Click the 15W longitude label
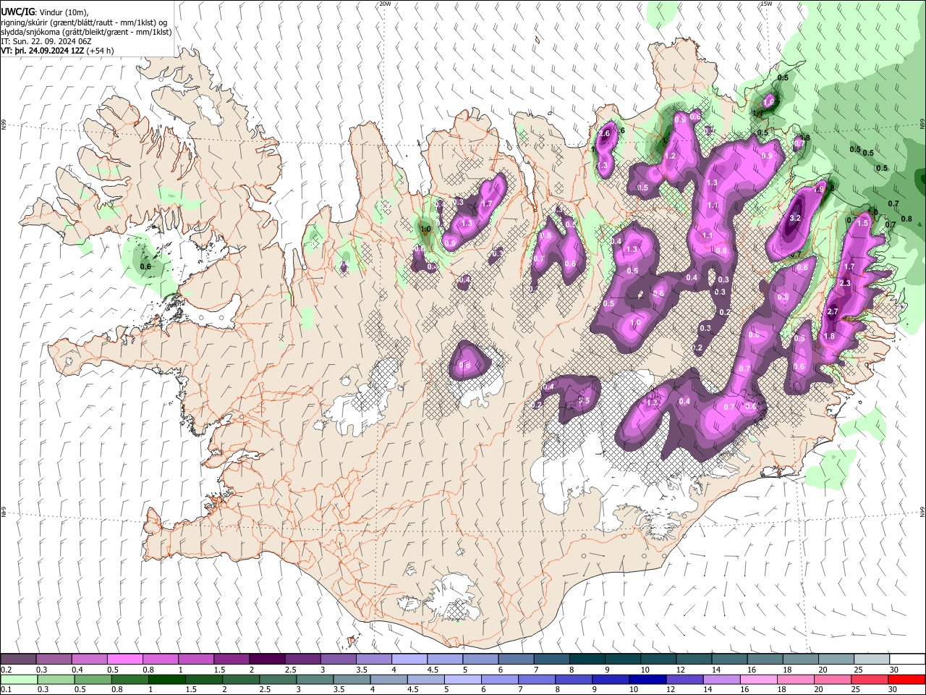The height and width of the screenshot is (695, 926). (x=766, y=4)
